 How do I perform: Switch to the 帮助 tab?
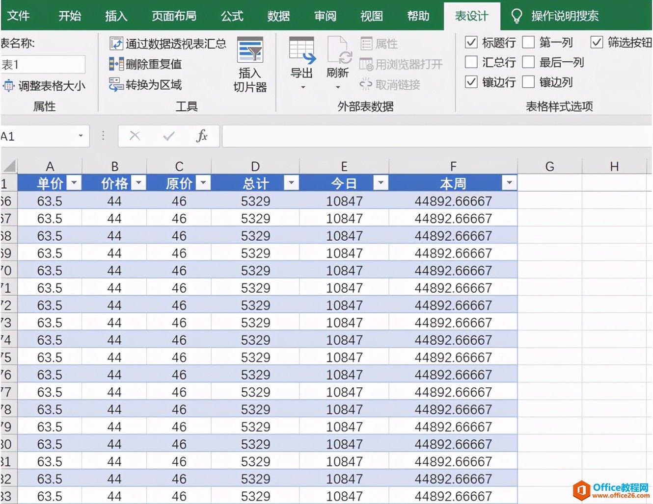(x=418, y=16)
